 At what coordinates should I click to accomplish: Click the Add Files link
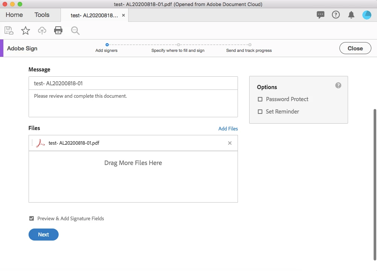point(228,129)
